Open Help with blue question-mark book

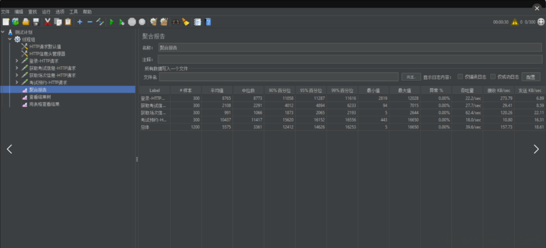coord(208,22)
